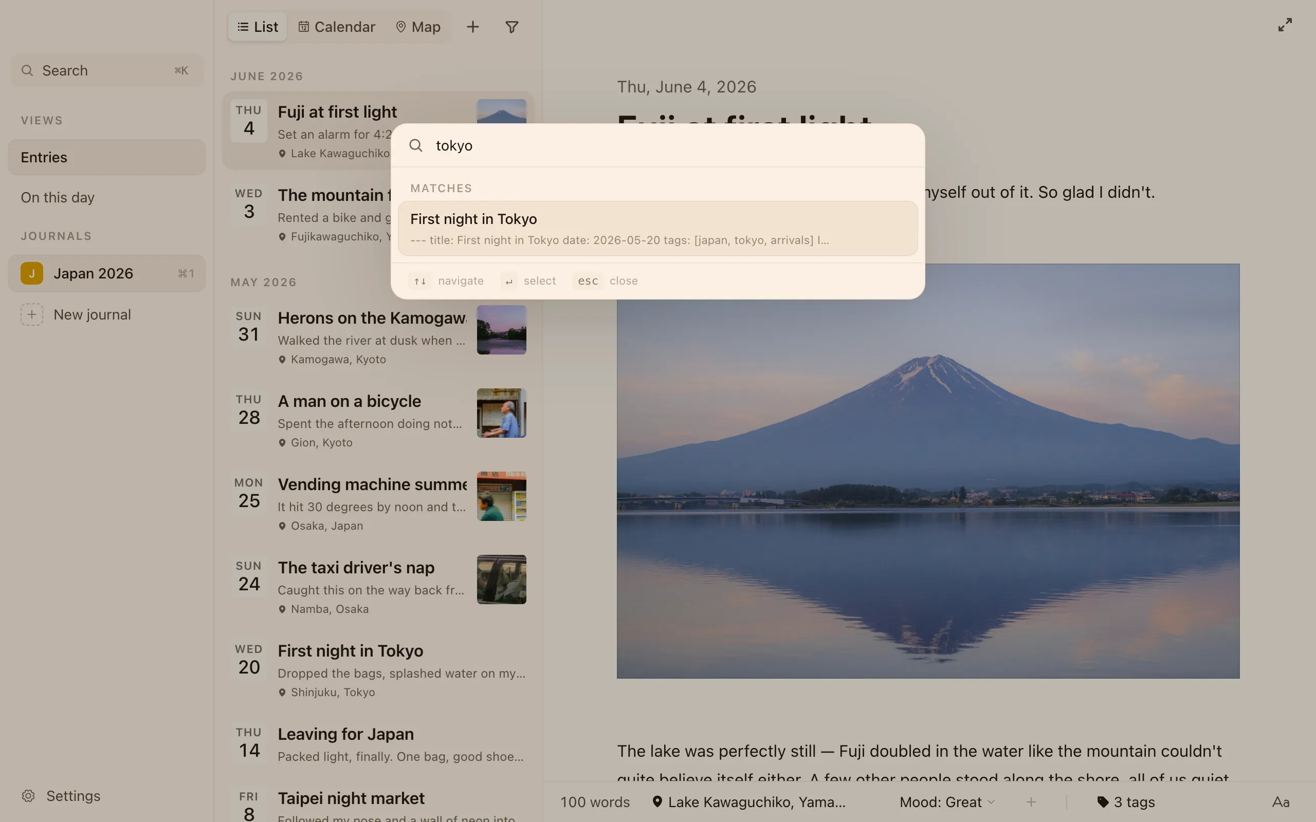Image resolution: width=1316 pixels, height=822 pixels.
Task: Click the tokyo search input
Action: pyautogui.click(x=658, y=145)
